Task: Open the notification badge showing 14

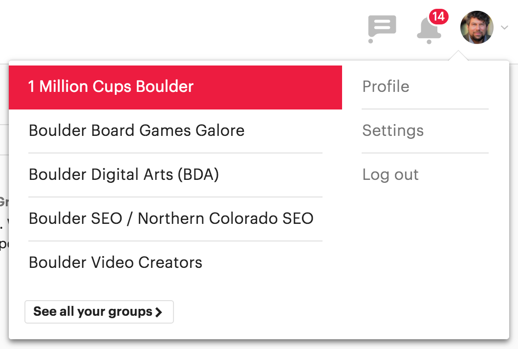Action: 438,16
